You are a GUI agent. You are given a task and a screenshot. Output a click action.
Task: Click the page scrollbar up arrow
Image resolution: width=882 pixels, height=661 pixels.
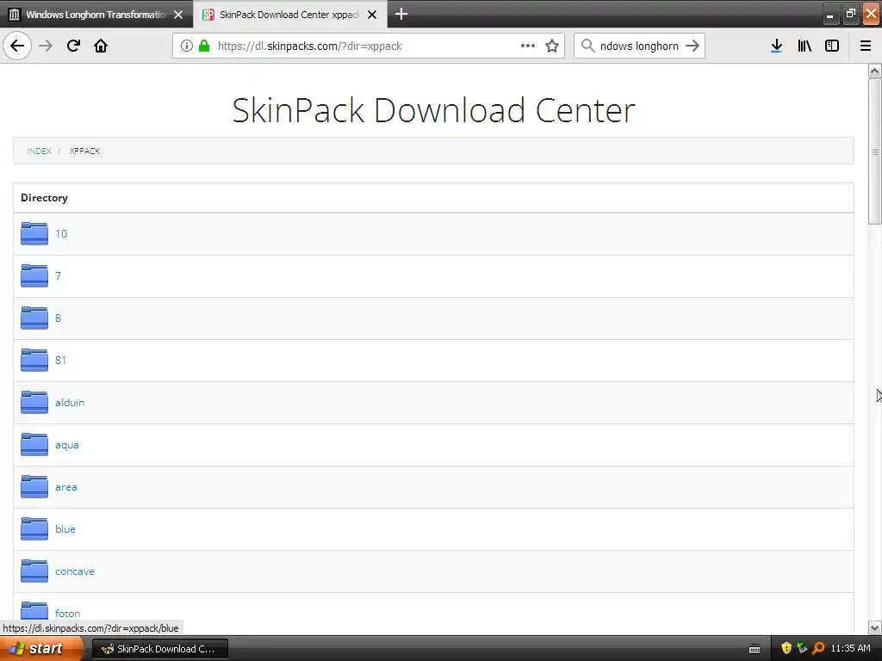coord(874,71)
